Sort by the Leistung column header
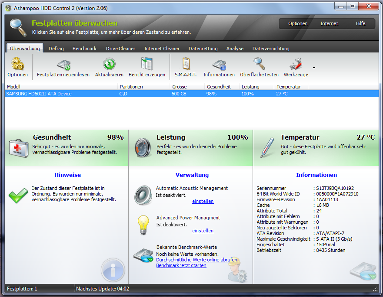This screenshot has height=297, width=383. (257, 87)
